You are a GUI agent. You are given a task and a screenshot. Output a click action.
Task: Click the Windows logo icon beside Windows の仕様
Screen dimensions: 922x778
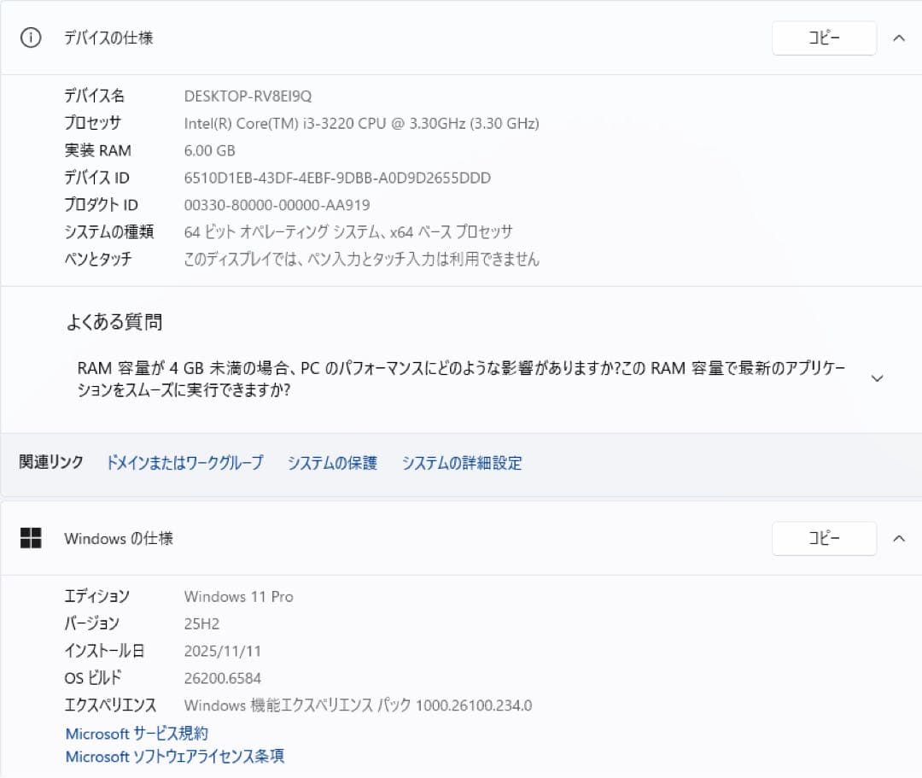click(x=32, y=539)
